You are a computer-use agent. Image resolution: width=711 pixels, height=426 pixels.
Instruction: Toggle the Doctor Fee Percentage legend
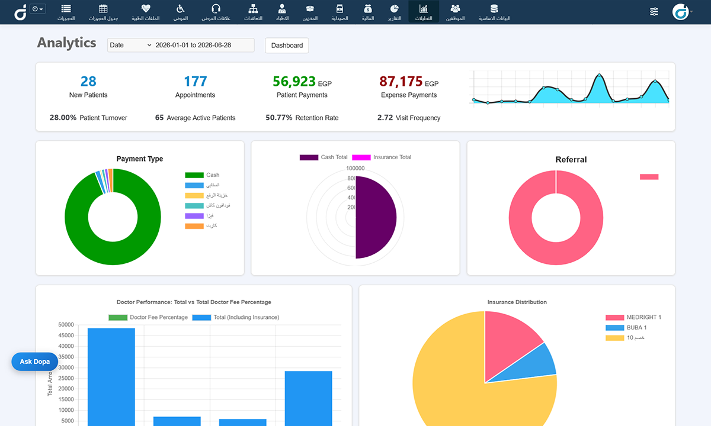(148, 318)
